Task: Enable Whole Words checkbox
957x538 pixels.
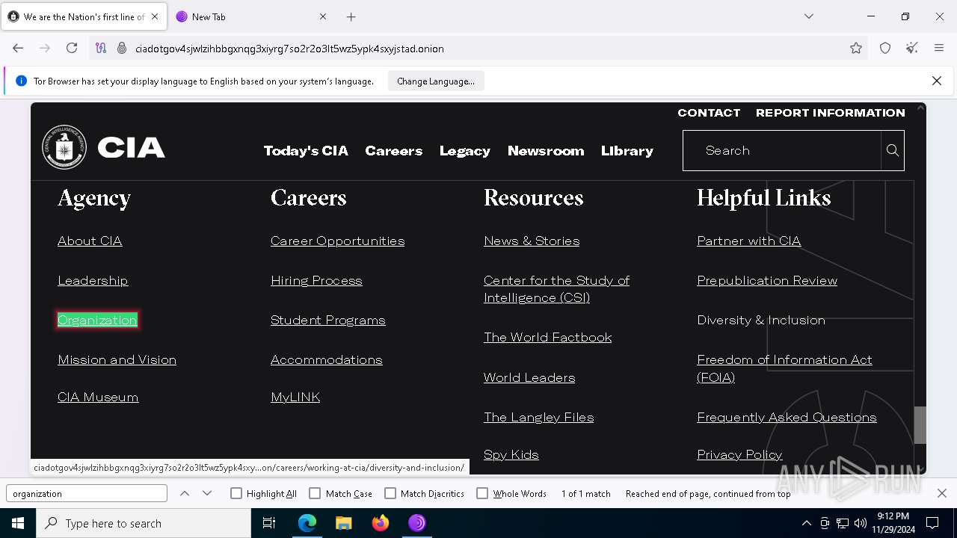Action: [x=482, y=493]
